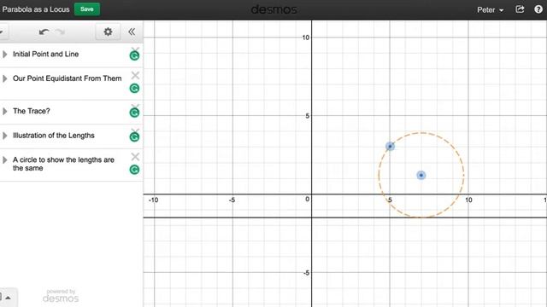This screenshot has width=547, height=307.
Task: Expand the Initial Point and Line folder
Action: tap(5, 55)
